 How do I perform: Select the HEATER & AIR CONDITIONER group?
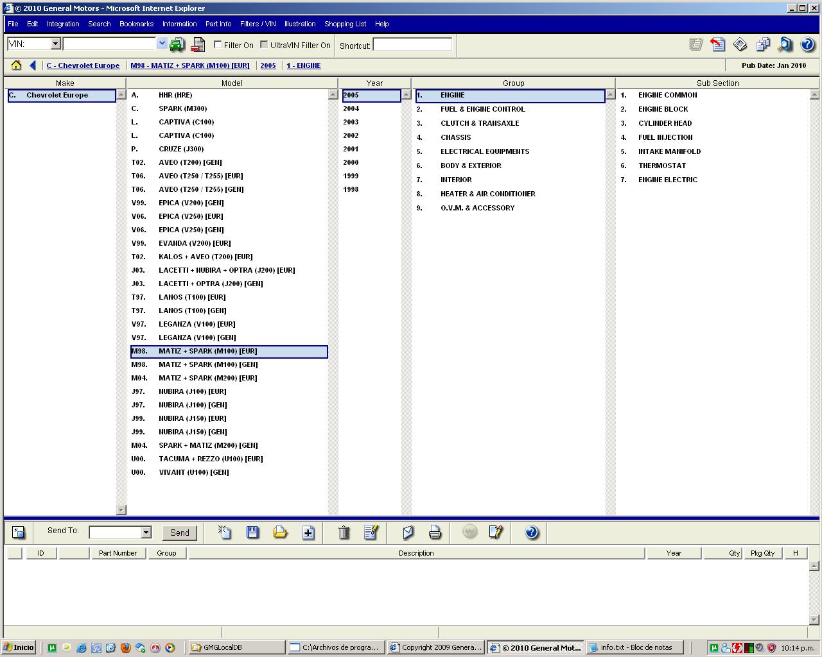click(x=510, y=194)
